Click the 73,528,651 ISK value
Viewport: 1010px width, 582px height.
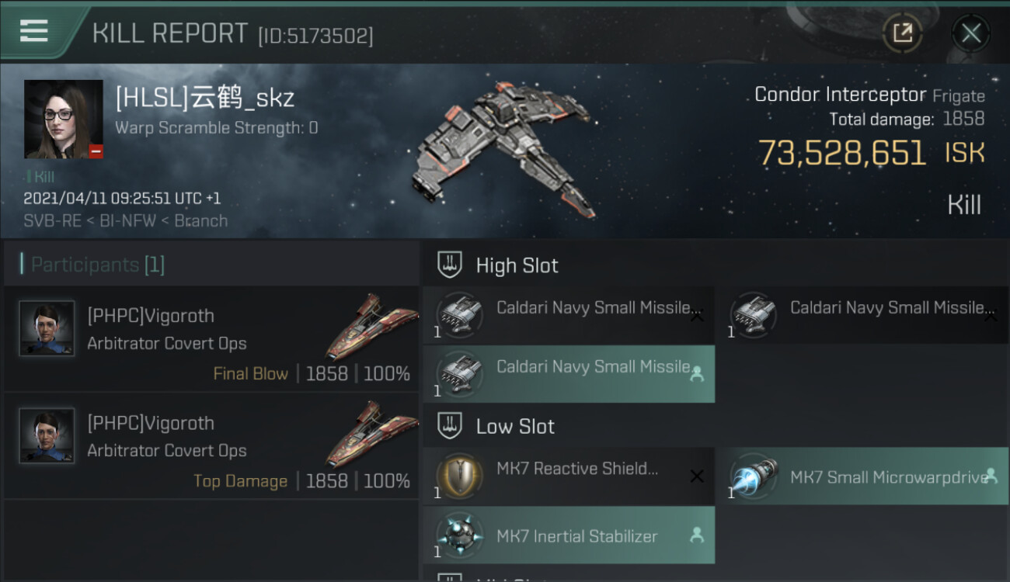[842, 153]
